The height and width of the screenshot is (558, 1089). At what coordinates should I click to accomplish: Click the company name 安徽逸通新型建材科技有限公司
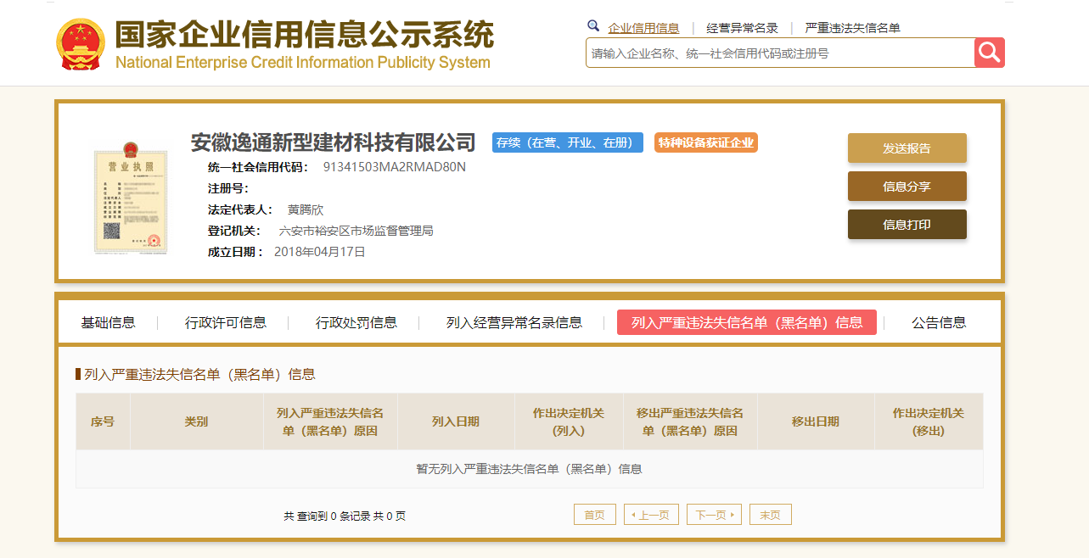coord(334,142)
